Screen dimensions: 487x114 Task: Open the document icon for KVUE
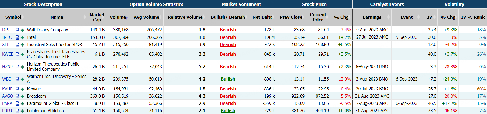18,89
